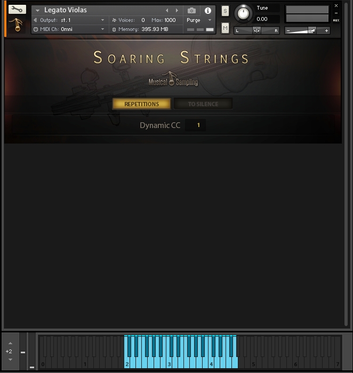Click the output level meter display

pos(307,14)
